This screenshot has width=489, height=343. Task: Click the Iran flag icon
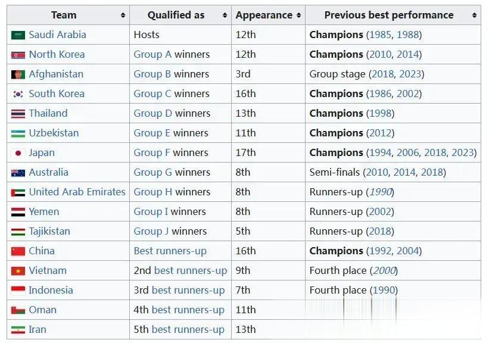(x=18, y=329)
